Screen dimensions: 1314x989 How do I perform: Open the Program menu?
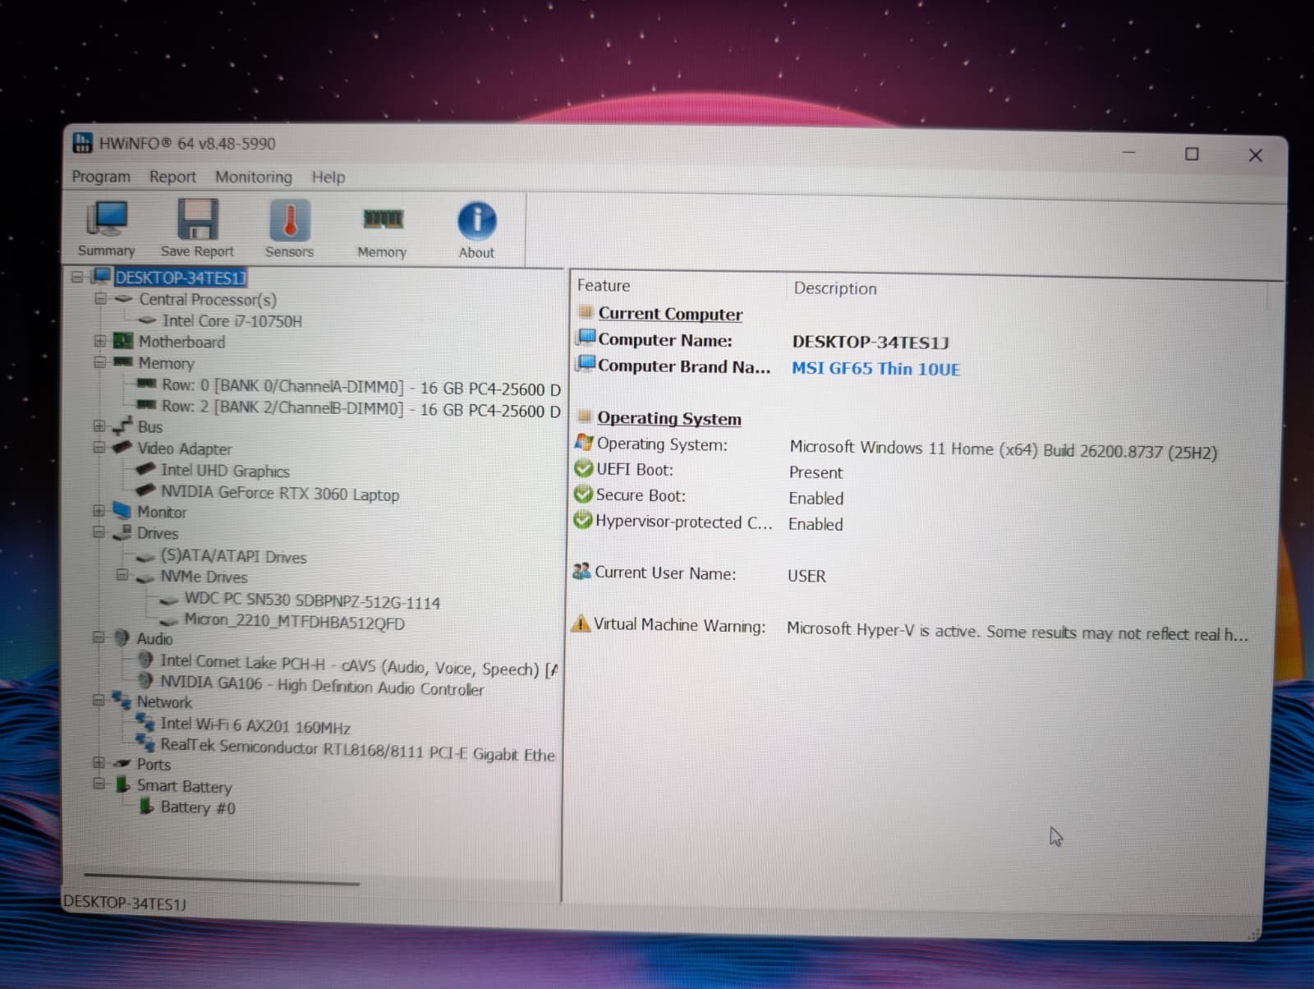pos(101,177)
